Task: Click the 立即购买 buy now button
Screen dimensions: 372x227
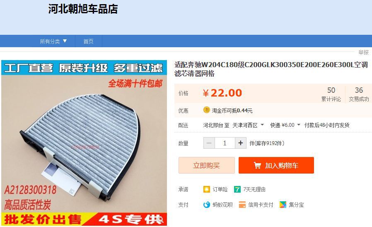Action: (207, 165)
